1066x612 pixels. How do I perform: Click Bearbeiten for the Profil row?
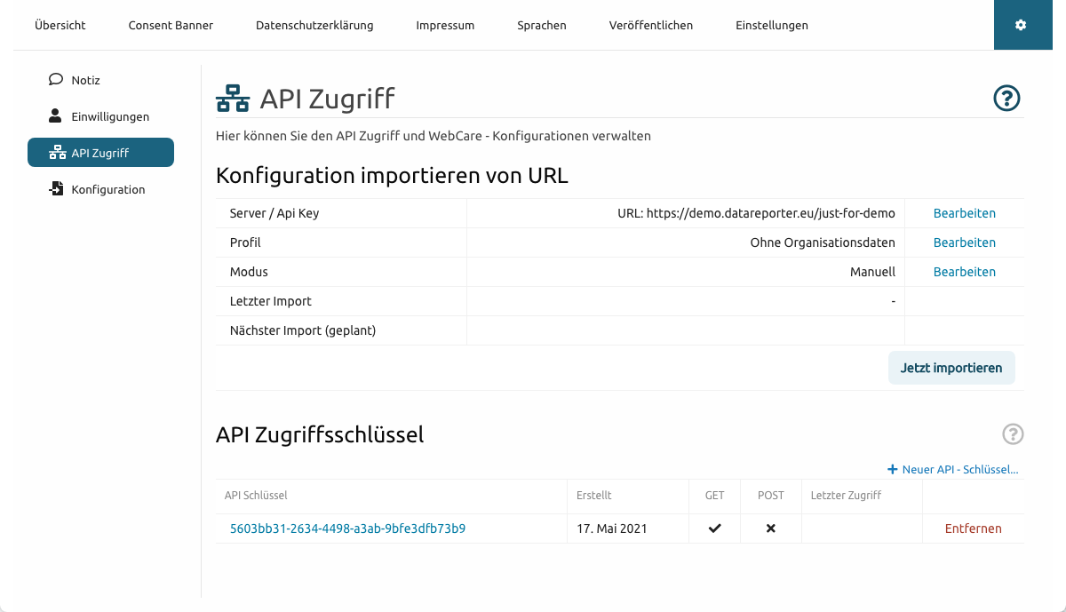(964, 242)
